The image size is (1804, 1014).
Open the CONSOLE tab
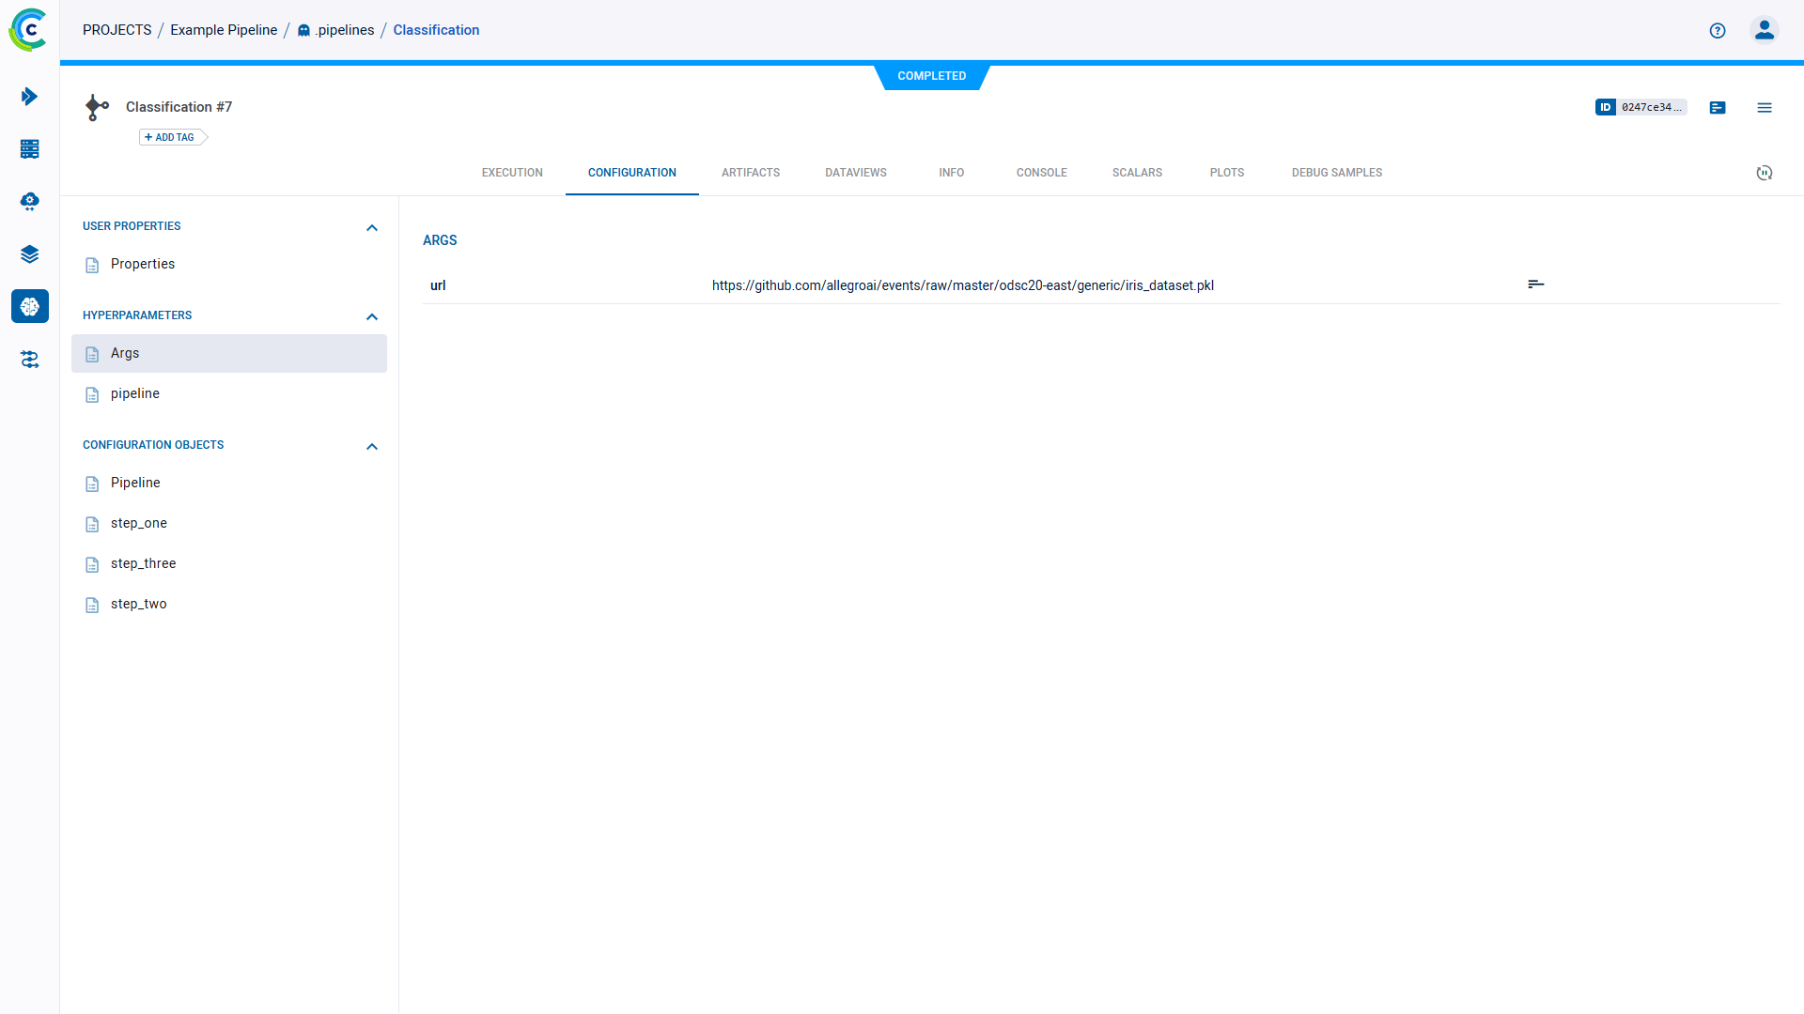(x=1041, y=172)
